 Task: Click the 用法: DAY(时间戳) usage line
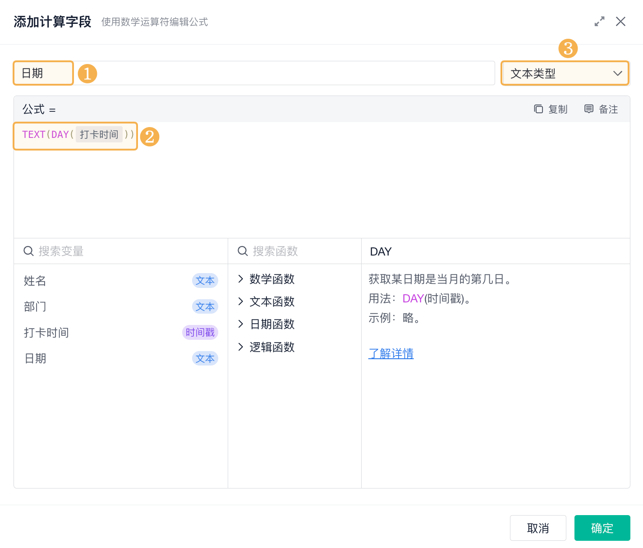pyautogui.click(x=420, y=298)
